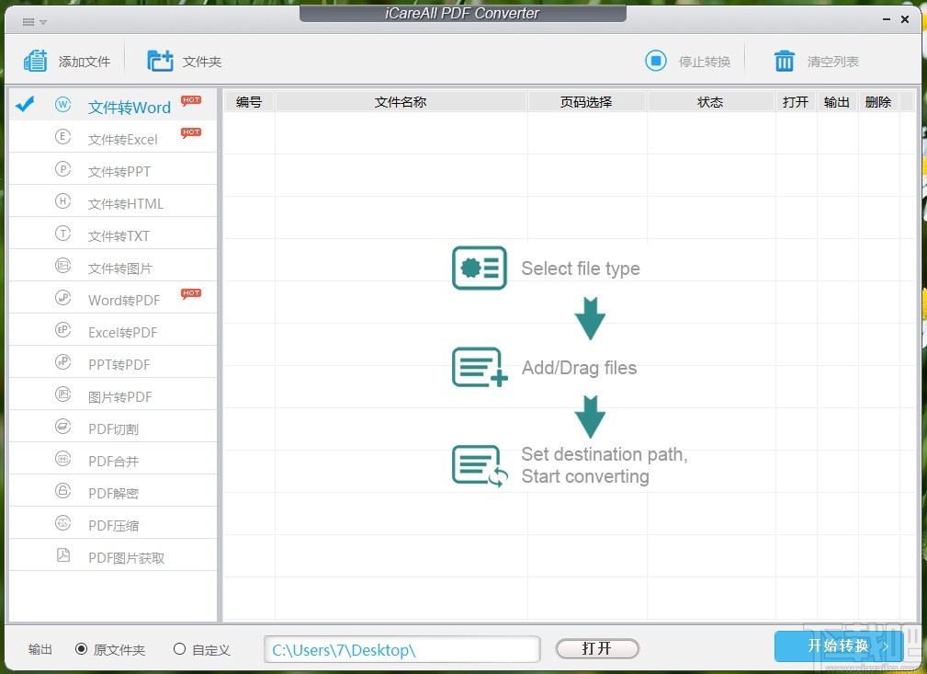Click the Set destination path icon

(480, 465)
